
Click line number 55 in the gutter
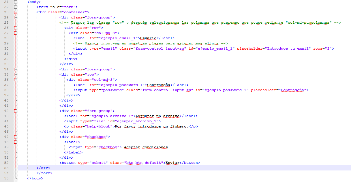click(x=7, y=178)
